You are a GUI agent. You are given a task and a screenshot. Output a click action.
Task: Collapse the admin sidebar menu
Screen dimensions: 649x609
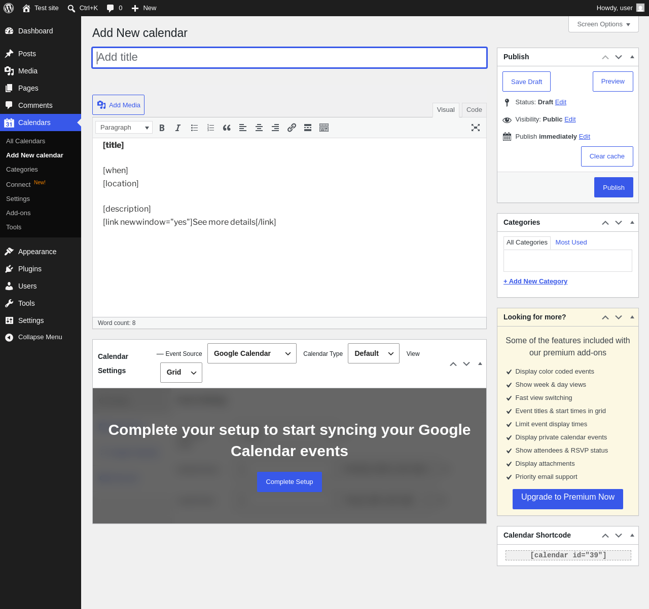[41, 337]
